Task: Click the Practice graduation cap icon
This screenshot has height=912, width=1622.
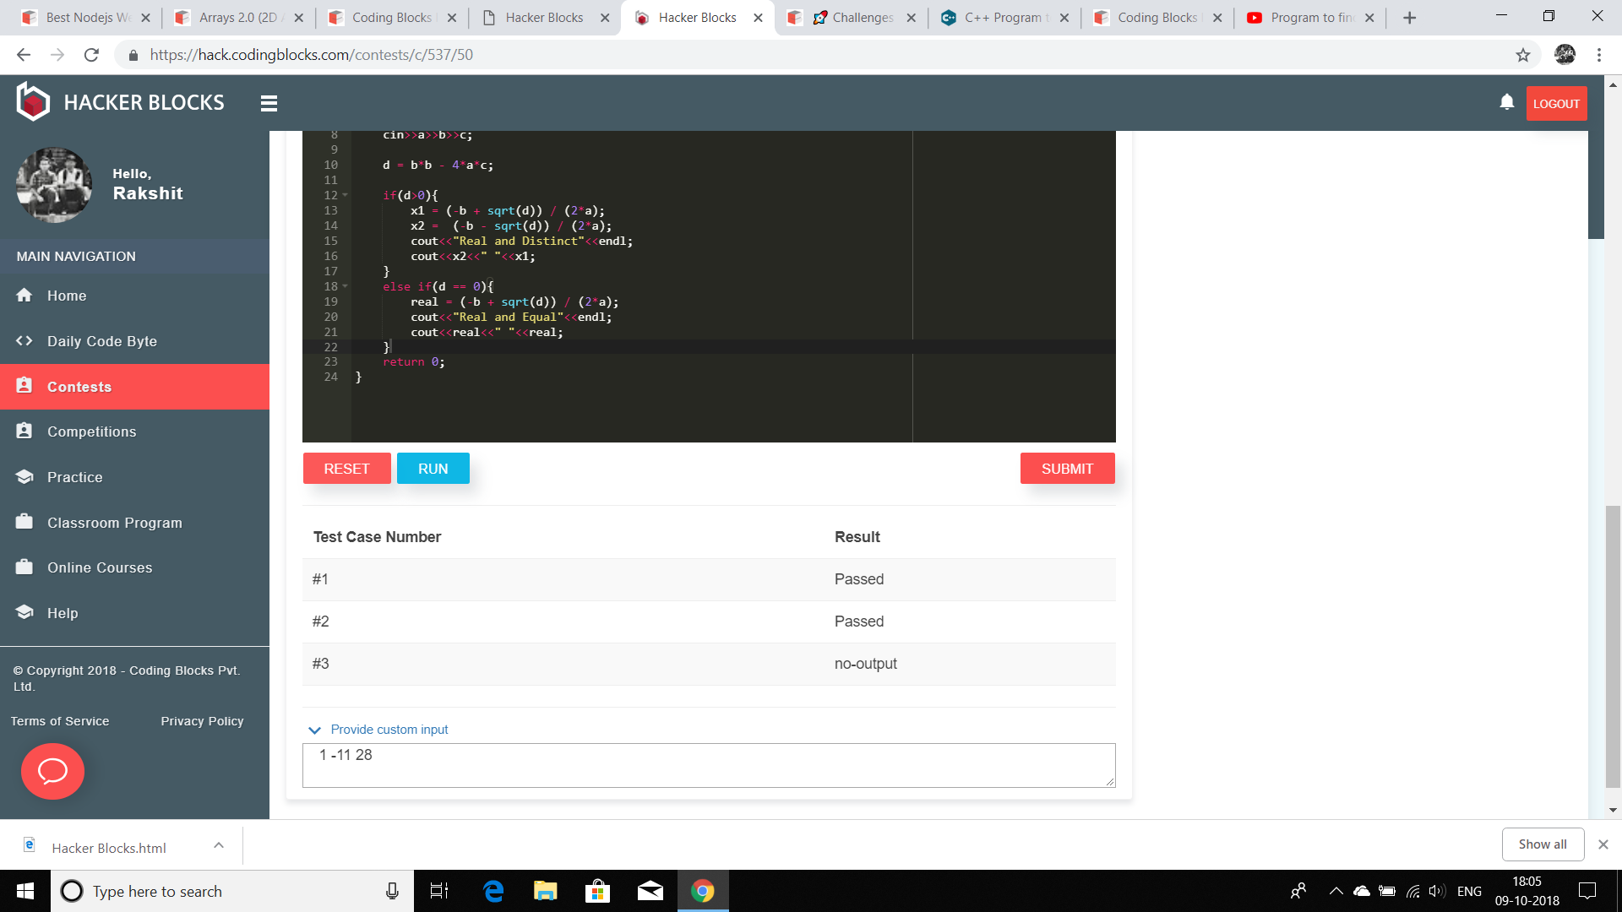Action: [24, 477]
